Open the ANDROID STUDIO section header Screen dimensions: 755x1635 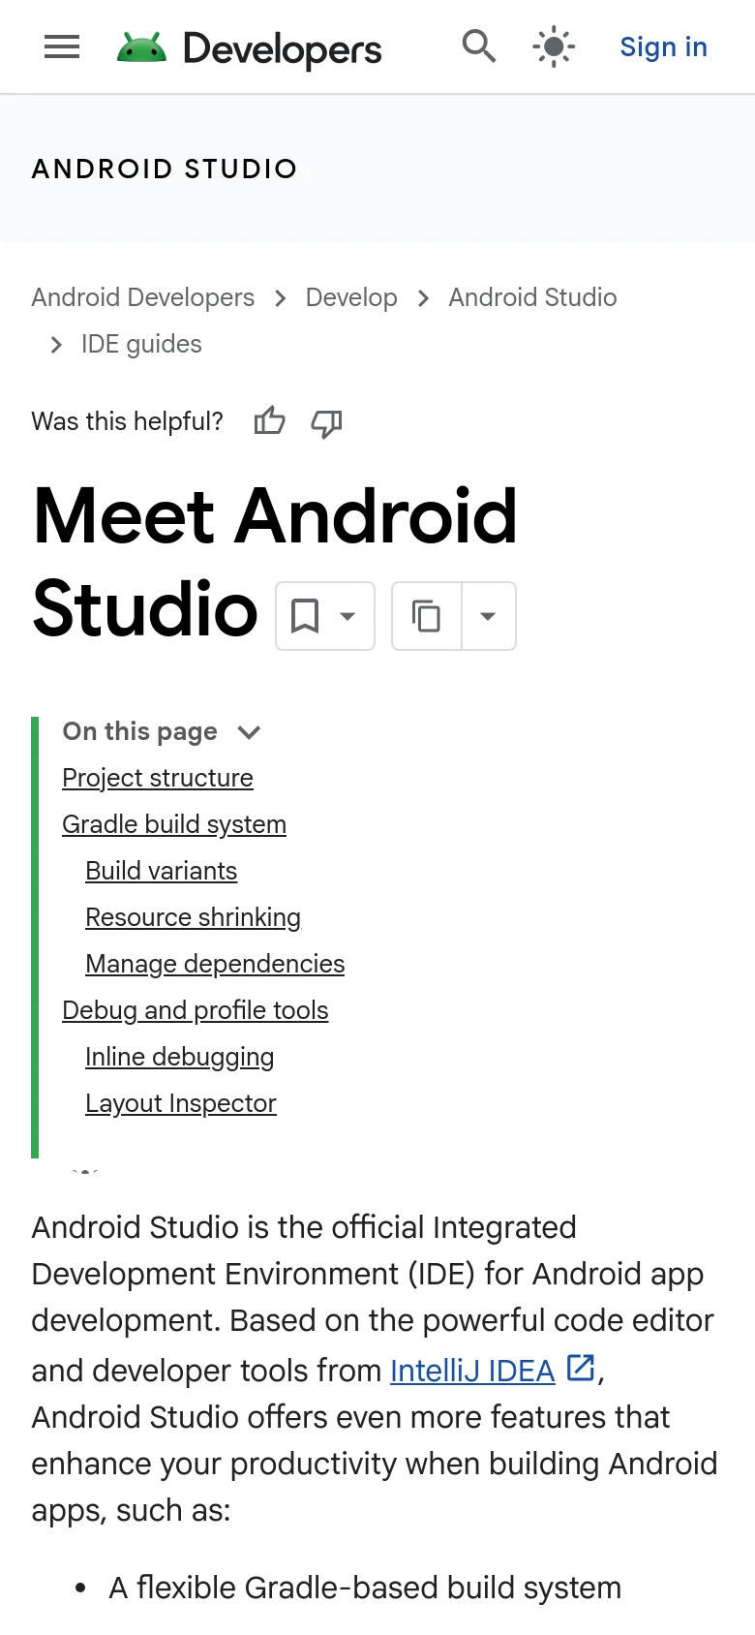point(165,169)
